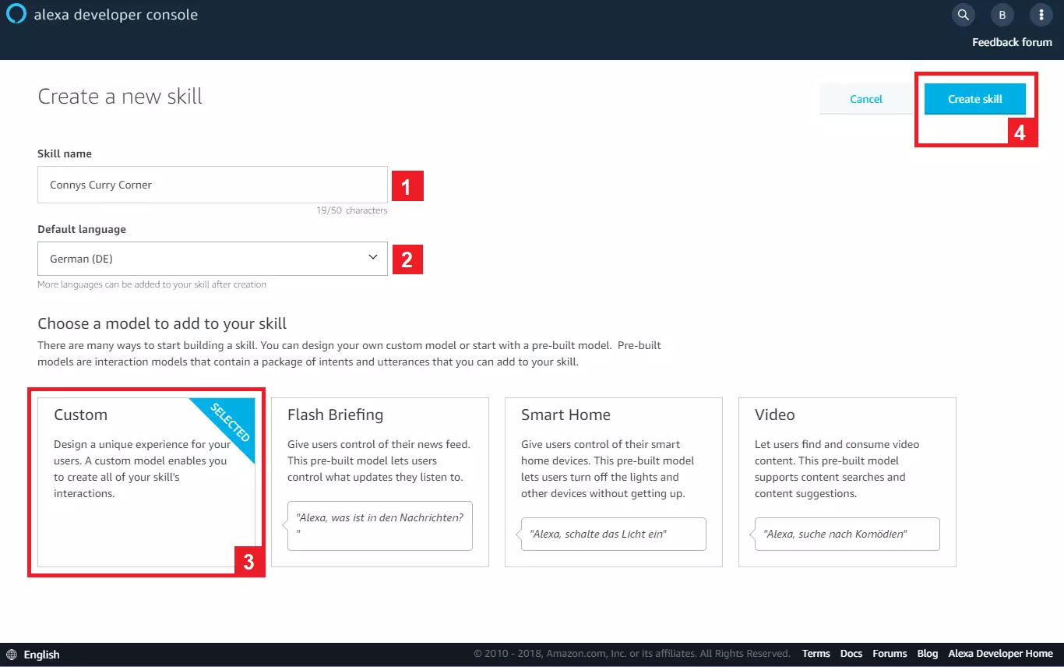Click the "Alexa, was ist in den Nachrichten?" example

(380, 526)
